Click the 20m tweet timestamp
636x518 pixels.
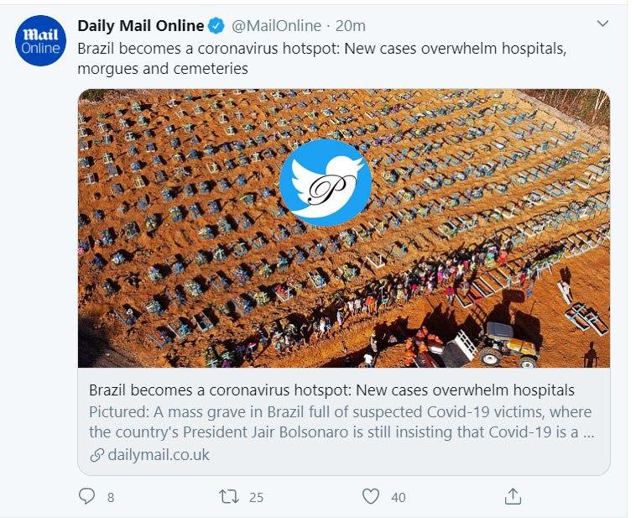(351, 26)
